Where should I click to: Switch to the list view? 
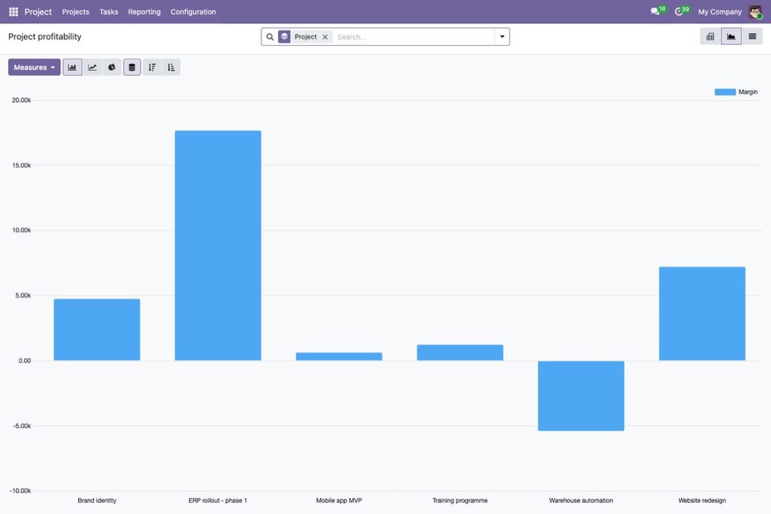[753, 36]
